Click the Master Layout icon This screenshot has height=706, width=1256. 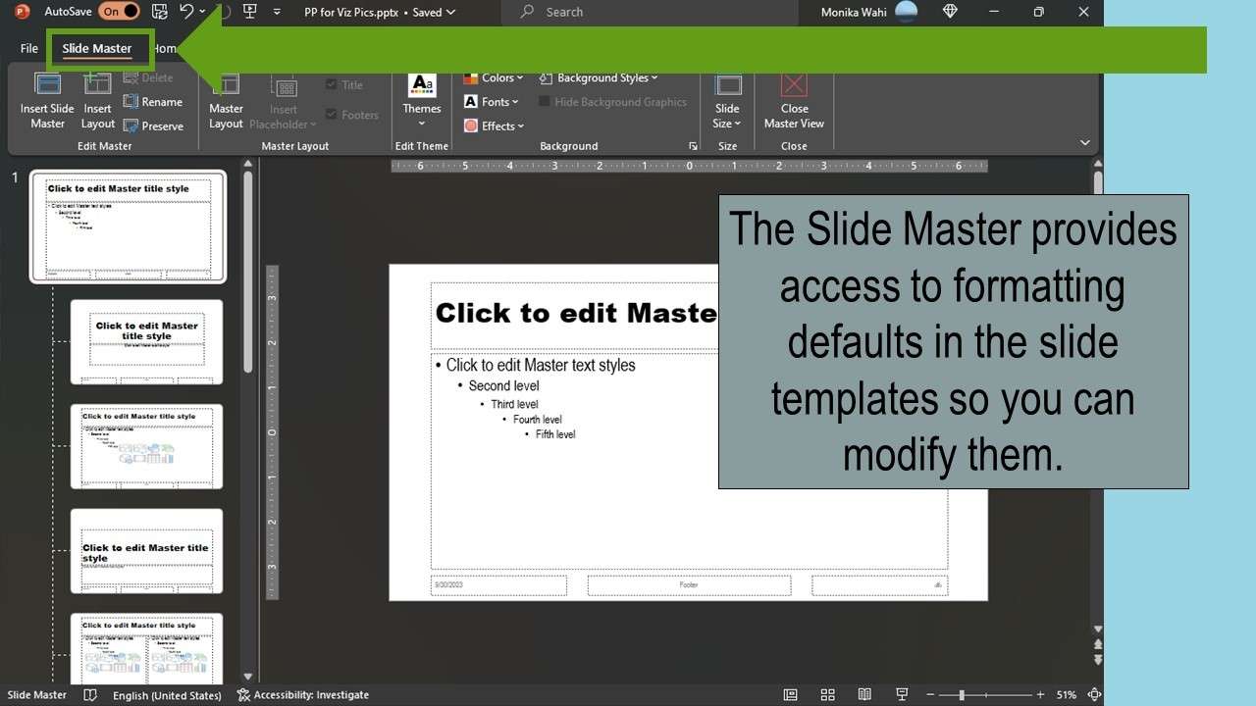225,101
